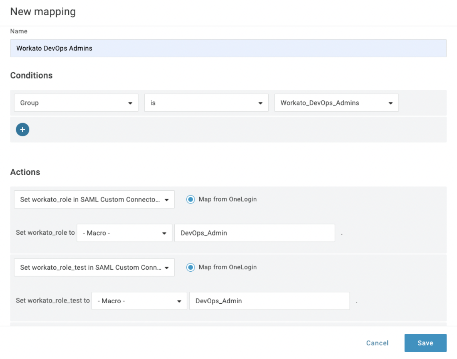Viewport: 457px width, 359px height.
Task: Click the Save button
Action: tap(425, 343)
